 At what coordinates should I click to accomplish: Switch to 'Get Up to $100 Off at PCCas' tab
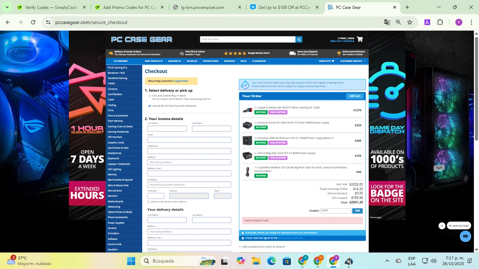click(285, 7)
